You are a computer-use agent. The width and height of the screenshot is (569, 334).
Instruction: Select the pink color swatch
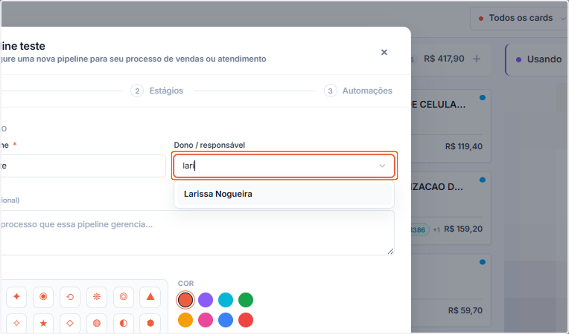click(205, 320)
